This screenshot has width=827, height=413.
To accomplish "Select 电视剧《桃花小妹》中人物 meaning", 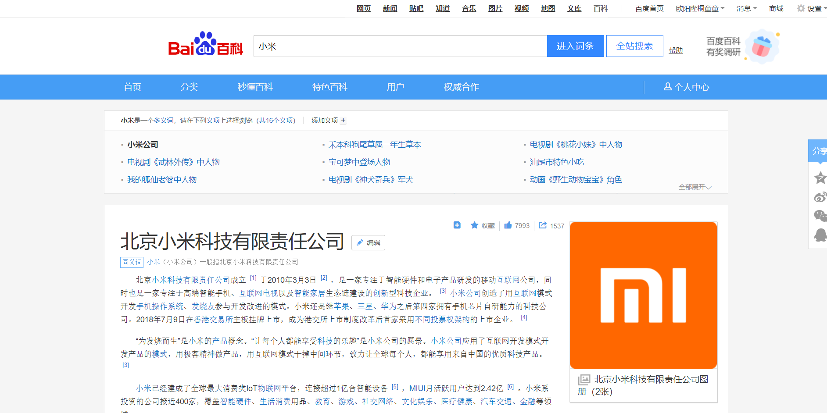I will tap(576, 145).
